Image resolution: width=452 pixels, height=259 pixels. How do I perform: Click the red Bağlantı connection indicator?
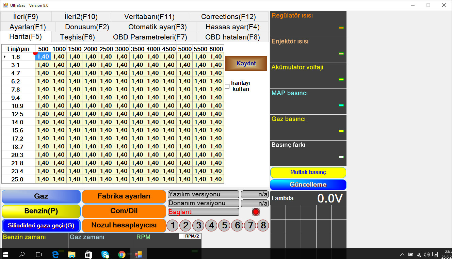point(256,212)
